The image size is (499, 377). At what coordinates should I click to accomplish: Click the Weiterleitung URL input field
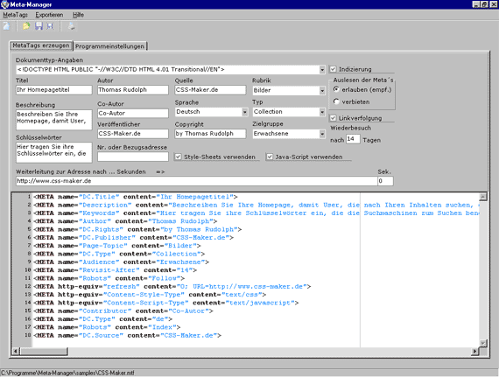coord(196,181)
